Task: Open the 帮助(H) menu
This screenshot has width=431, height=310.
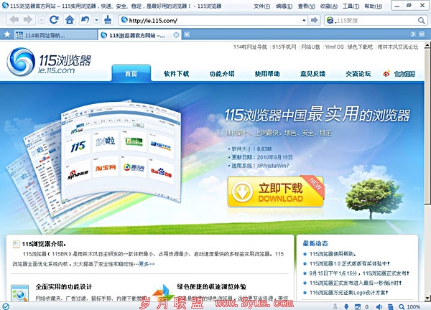Action: 374,6
